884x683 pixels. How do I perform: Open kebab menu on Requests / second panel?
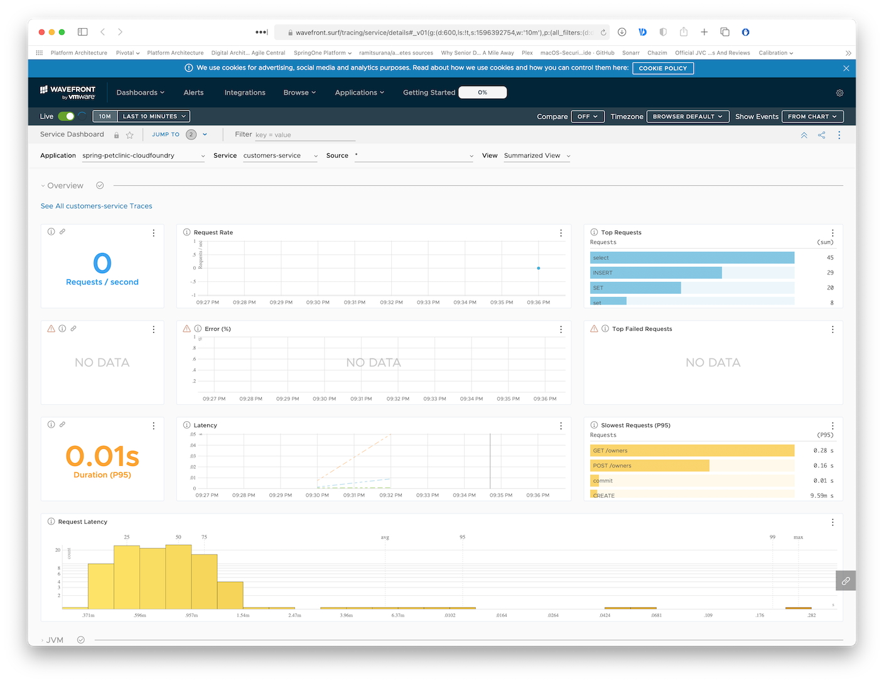[x=153, y=233]
